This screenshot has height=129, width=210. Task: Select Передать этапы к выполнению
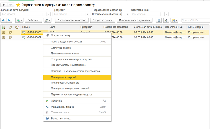point(77,65)
